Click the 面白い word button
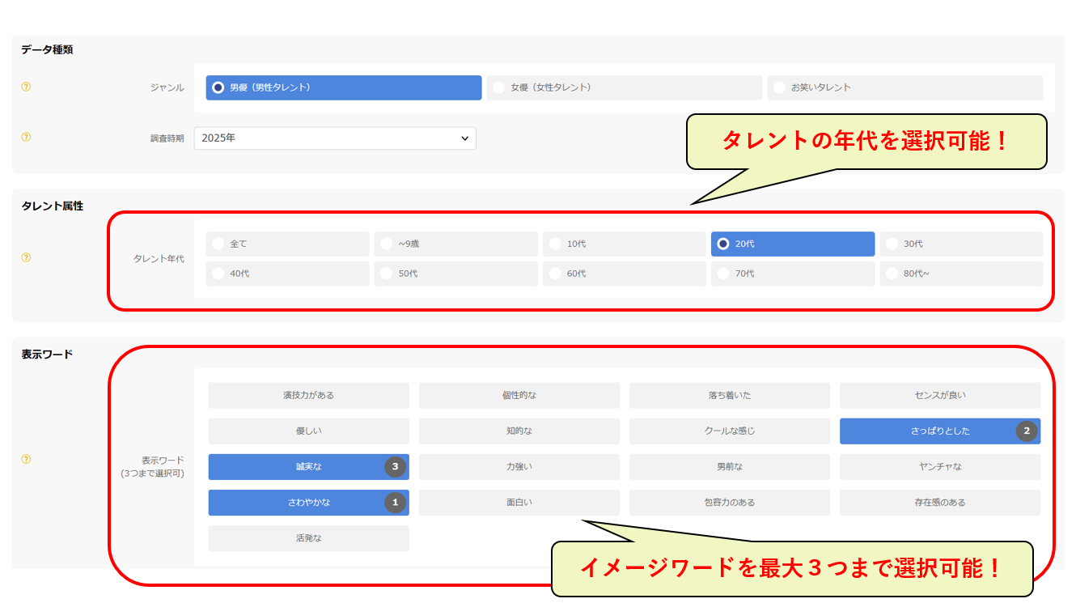Image resolution: width=1076 pixels, height=603 pixels. tap(519, 503)
